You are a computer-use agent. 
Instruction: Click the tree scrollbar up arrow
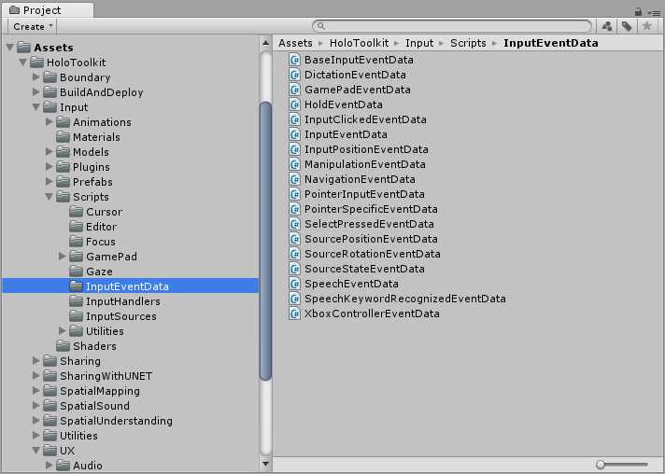[265, 42]
